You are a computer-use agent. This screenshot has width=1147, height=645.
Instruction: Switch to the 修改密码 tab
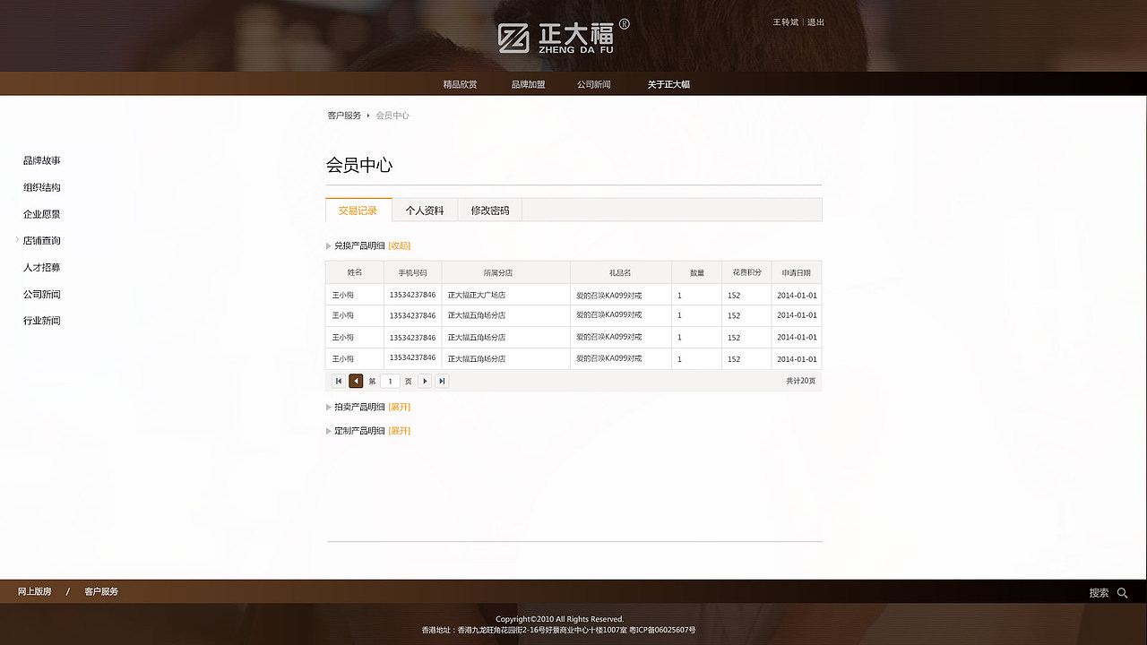tap(489, 210)
